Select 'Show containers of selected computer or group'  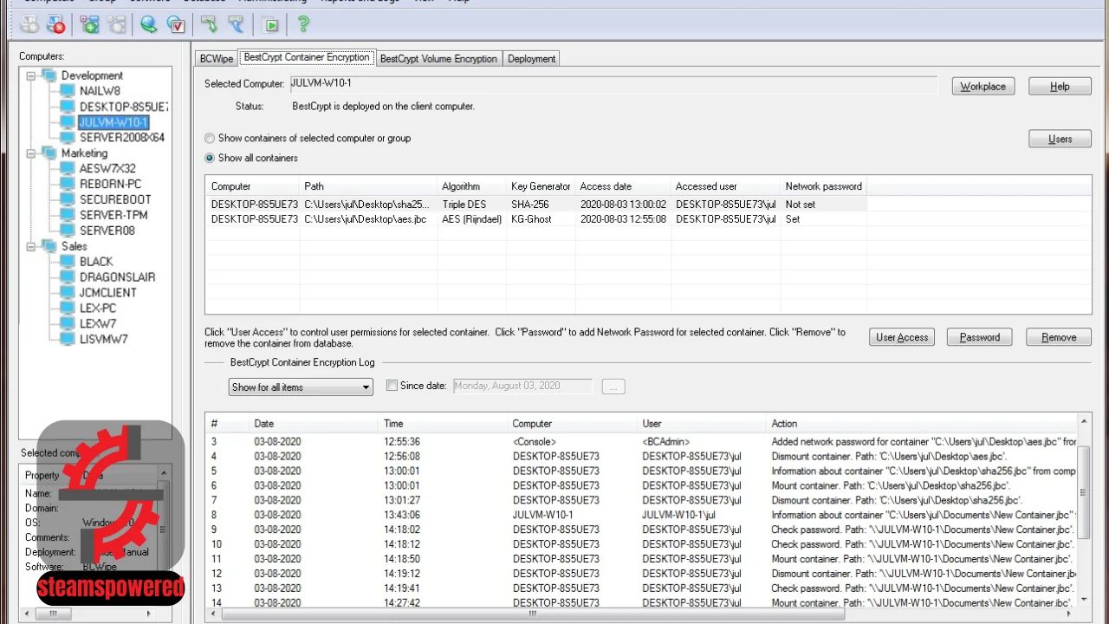pos(210,138)
